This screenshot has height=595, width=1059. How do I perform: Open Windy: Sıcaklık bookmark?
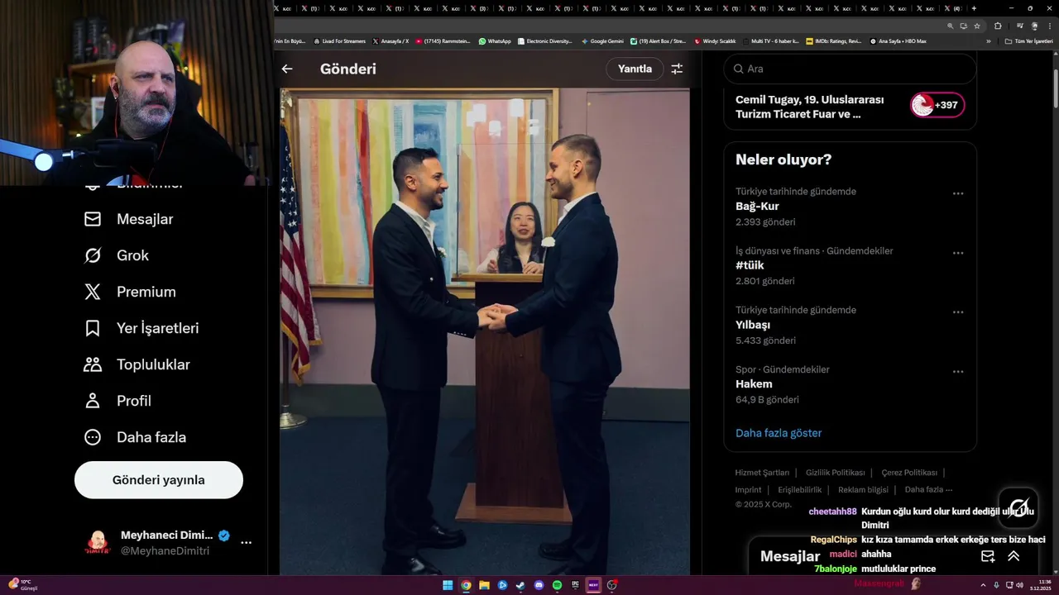pos(715,40)
